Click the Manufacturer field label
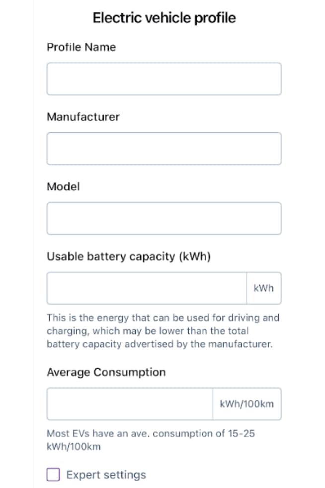This screenshot has height=488, width=325. pyautogui.click(x=83, y=117)
